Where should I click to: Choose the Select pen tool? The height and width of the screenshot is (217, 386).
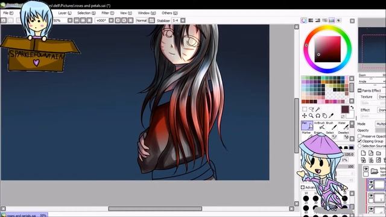click(x=331, y=135)
